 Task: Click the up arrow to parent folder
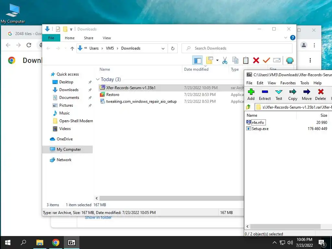tap(72, 49)
